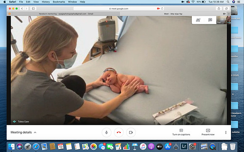
Task: Click the Siri icon in menu bar
Action: [233, 2]
